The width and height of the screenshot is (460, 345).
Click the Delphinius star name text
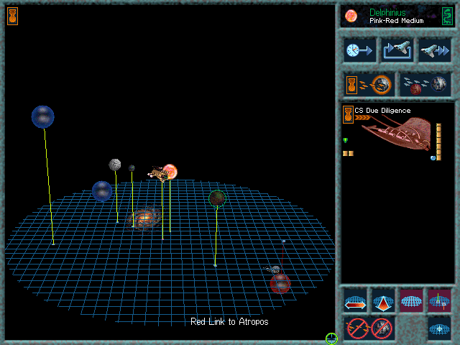coord(387,13)
